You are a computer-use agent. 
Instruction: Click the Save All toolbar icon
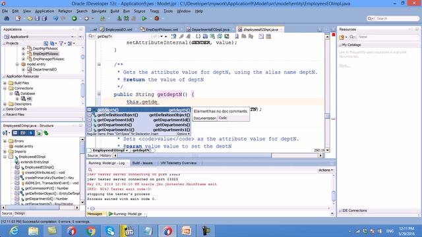pos(44,18)
